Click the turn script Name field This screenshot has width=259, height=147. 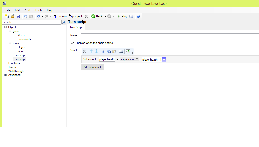tap(169, 36)
